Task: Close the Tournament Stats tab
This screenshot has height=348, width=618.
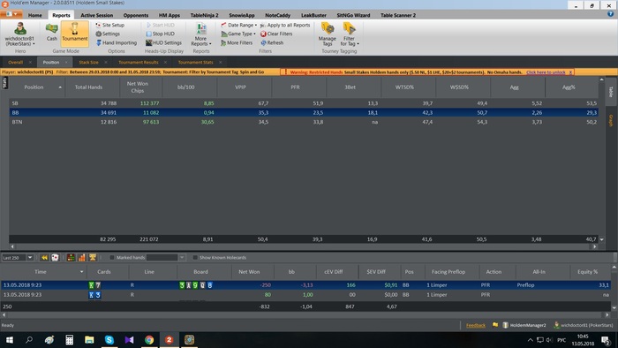Action: coord(221,63)
